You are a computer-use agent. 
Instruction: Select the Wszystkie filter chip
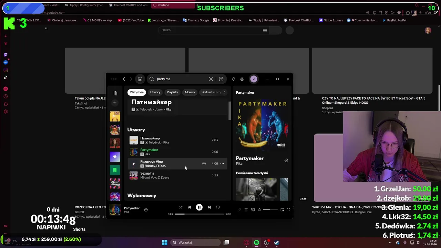[137, 92]
